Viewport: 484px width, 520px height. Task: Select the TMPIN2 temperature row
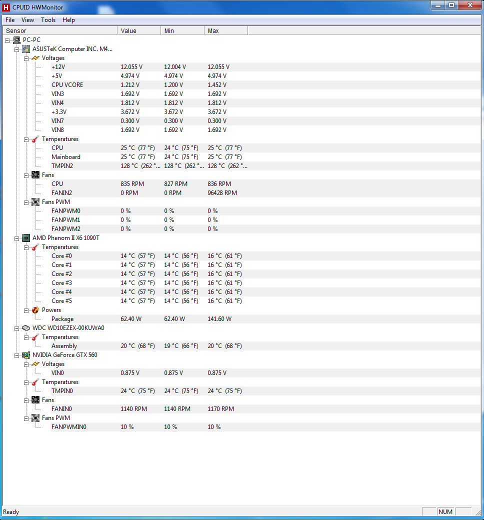point(265,166)
